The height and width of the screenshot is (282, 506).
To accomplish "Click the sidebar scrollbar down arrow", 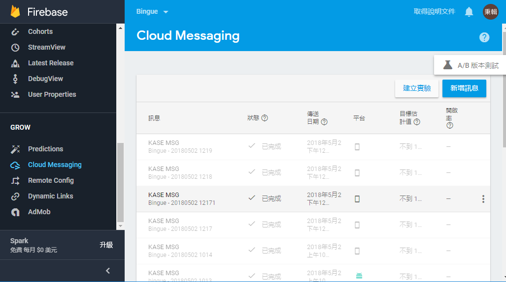I will pyautogui.click(x=121, y=226).
